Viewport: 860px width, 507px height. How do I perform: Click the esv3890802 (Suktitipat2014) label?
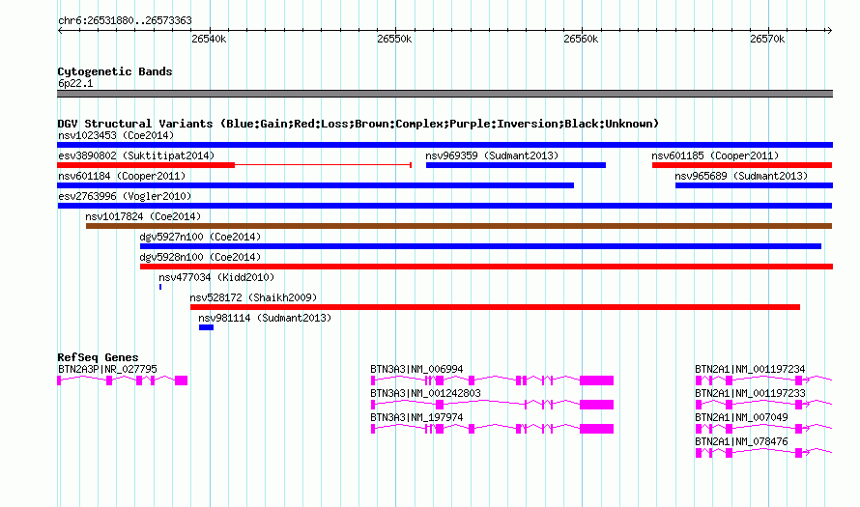click(x=136, y=155)
